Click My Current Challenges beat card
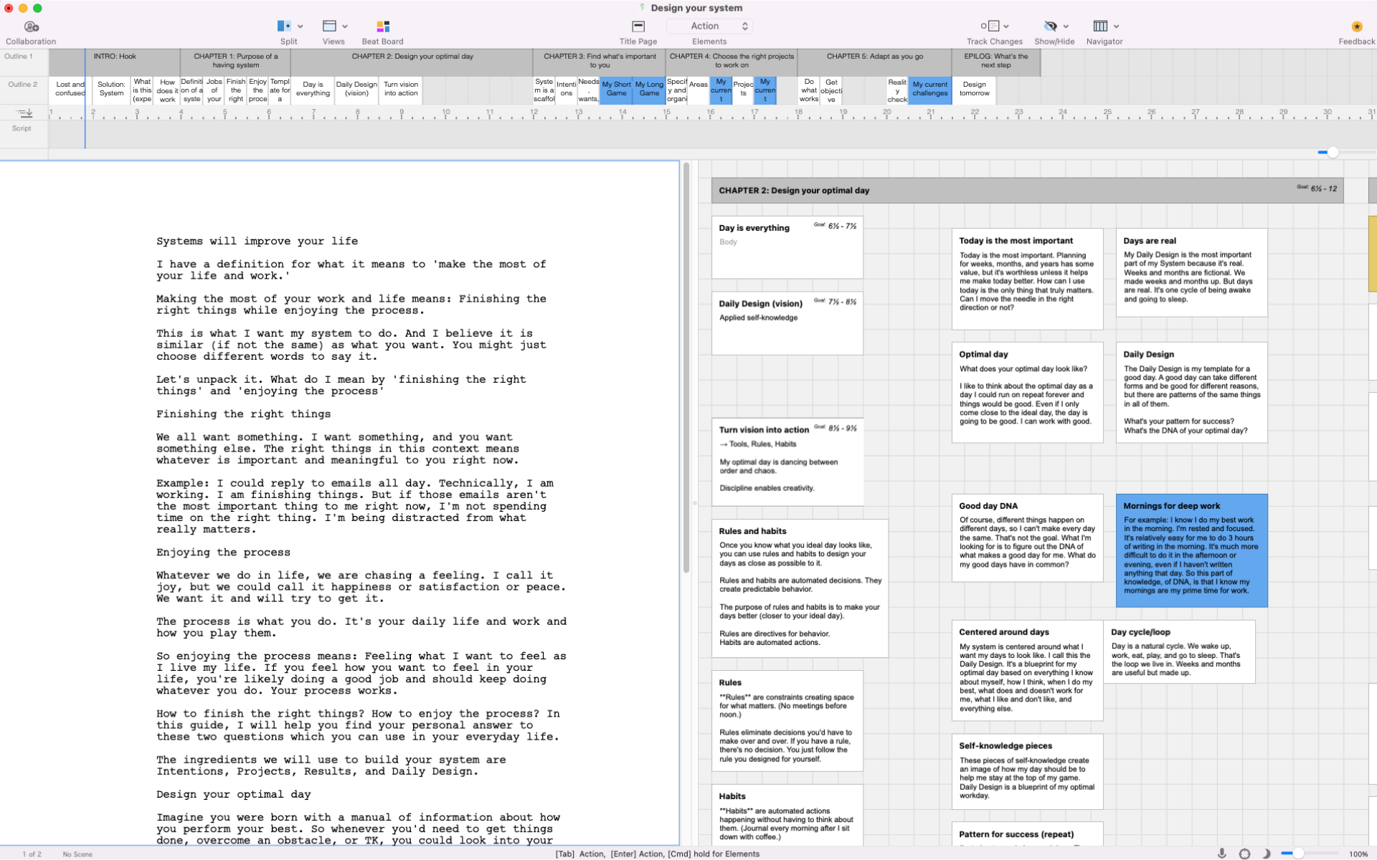The width and height of the screenshot is (1377, 860). point(930,88)
